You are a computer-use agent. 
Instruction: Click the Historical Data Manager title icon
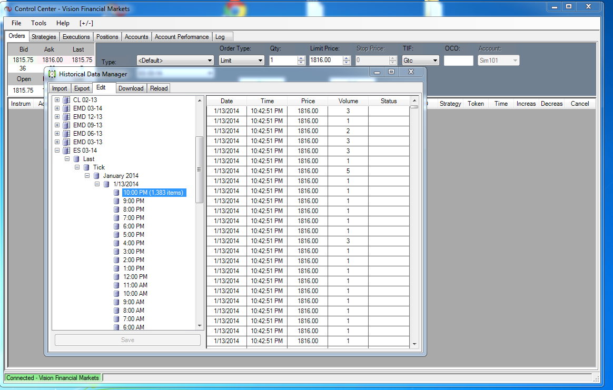point(52,74)
